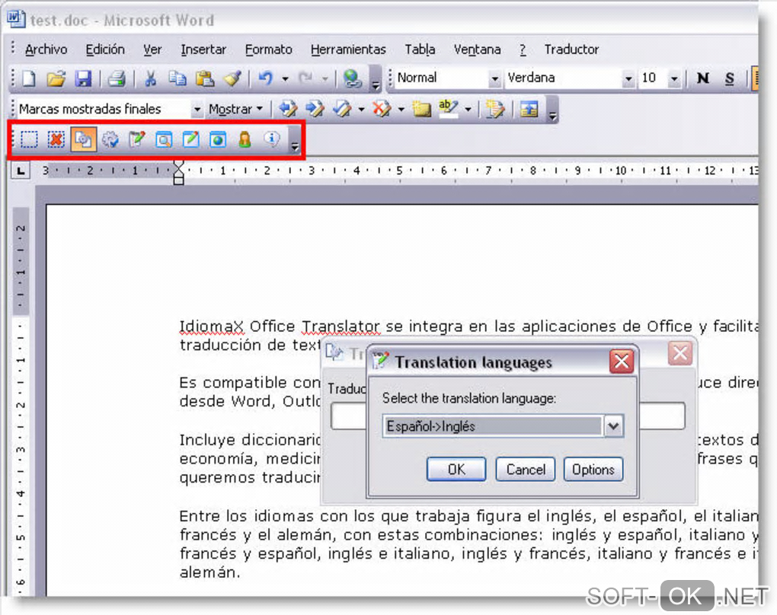The image size is (777, 615).
Task: Toggle bold formatting (N)
Action: (702, 78)
